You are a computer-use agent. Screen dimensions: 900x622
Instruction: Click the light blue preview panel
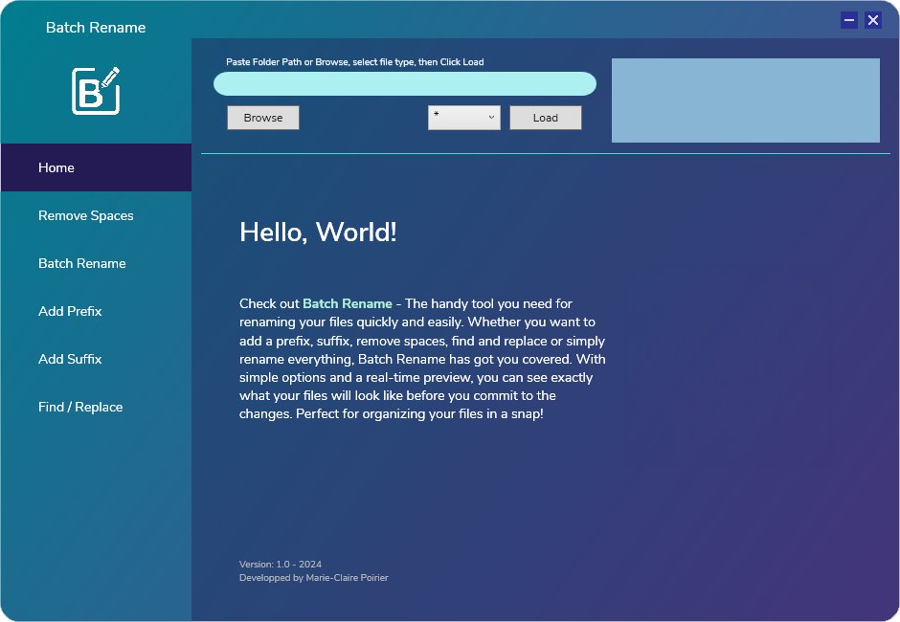745,100
